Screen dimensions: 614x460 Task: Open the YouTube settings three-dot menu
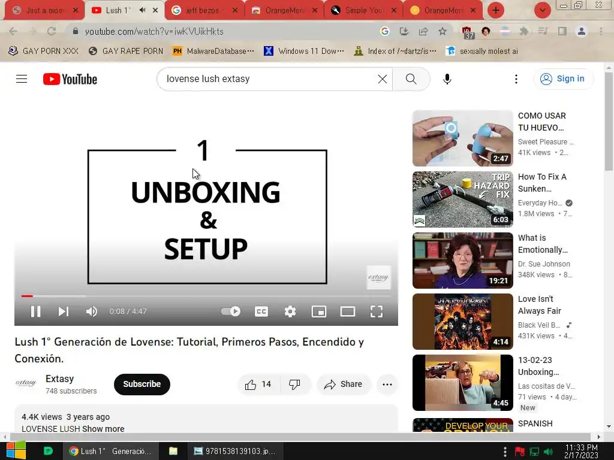(516, 79)
